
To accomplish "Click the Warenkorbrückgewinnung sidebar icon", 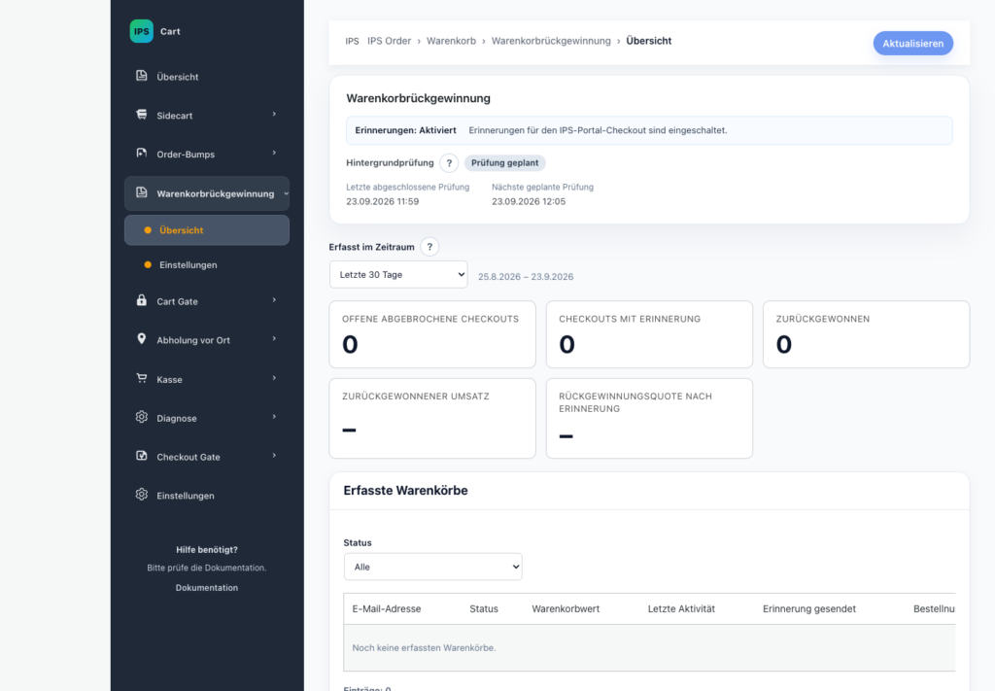I will pos(142,192).
